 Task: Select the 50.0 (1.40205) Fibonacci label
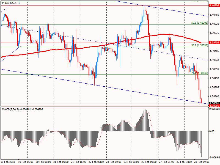click(x=200, y=23)
